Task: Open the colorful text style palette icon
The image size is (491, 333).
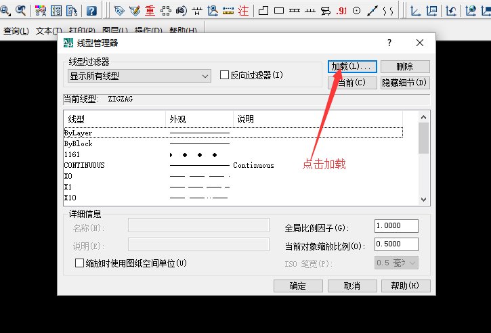Action: pyautogui.click(x=41, y=11)
